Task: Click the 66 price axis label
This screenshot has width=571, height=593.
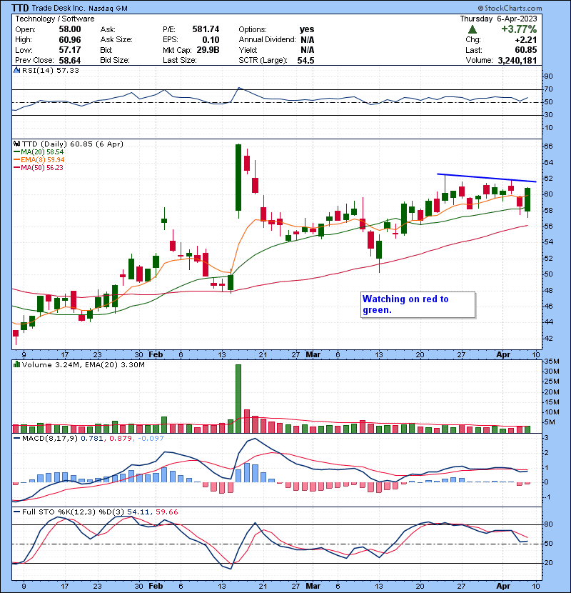Action: pos(548,146)
